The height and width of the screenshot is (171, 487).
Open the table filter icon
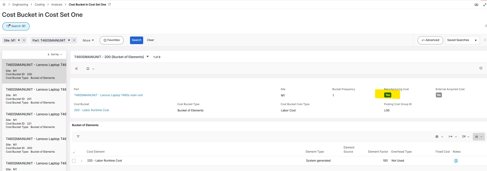point(78,137)
